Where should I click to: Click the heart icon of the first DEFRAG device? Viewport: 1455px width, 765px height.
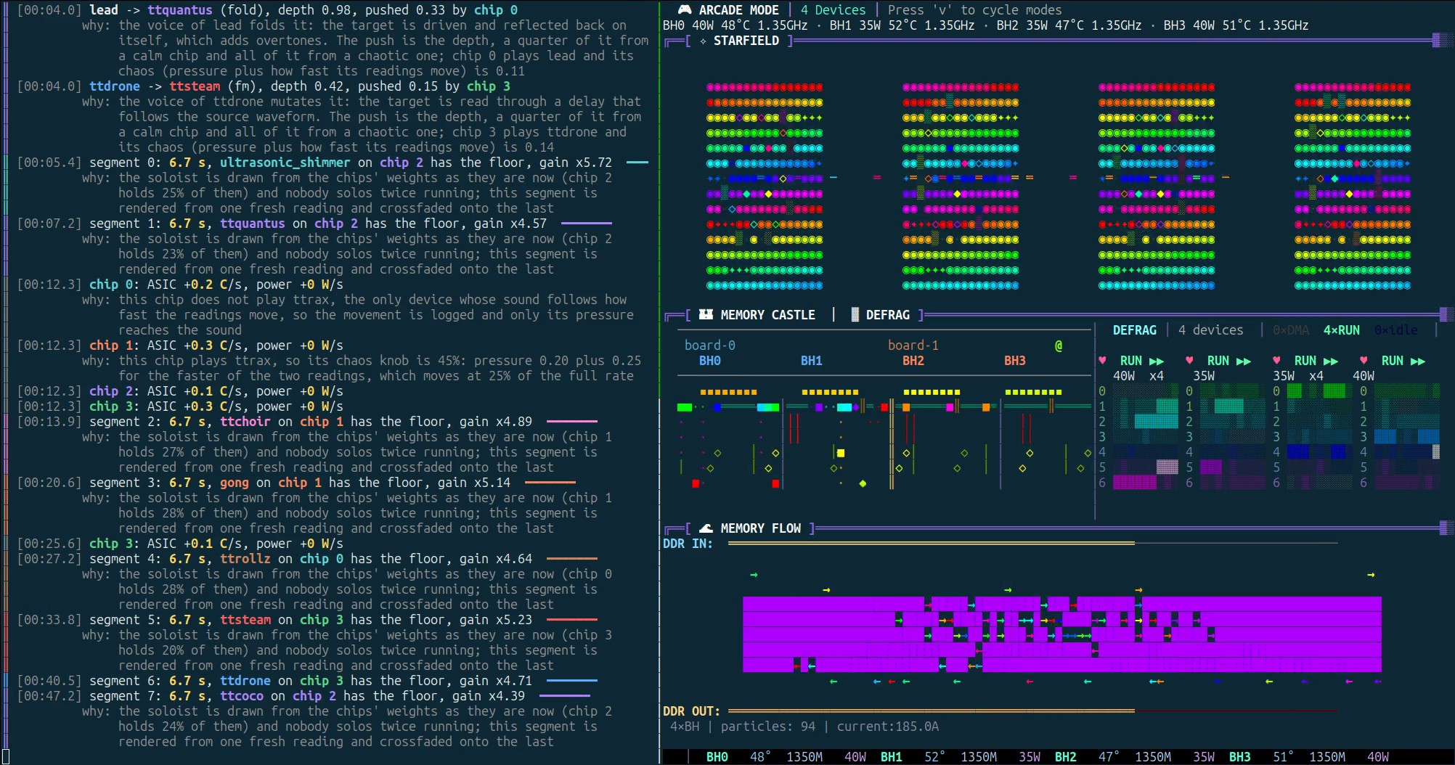click(x=1102, y=361)
